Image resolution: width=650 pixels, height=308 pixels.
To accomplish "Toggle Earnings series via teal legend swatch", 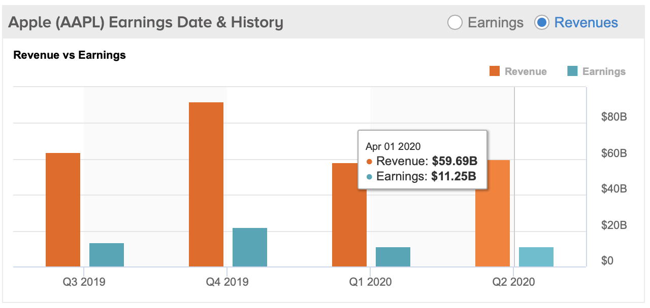I will pos(572,71).
